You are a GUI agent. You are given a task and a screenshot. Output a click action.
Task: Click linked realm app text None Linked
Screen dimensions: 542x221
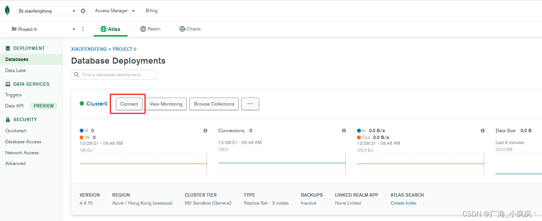(x=348, y=203)
